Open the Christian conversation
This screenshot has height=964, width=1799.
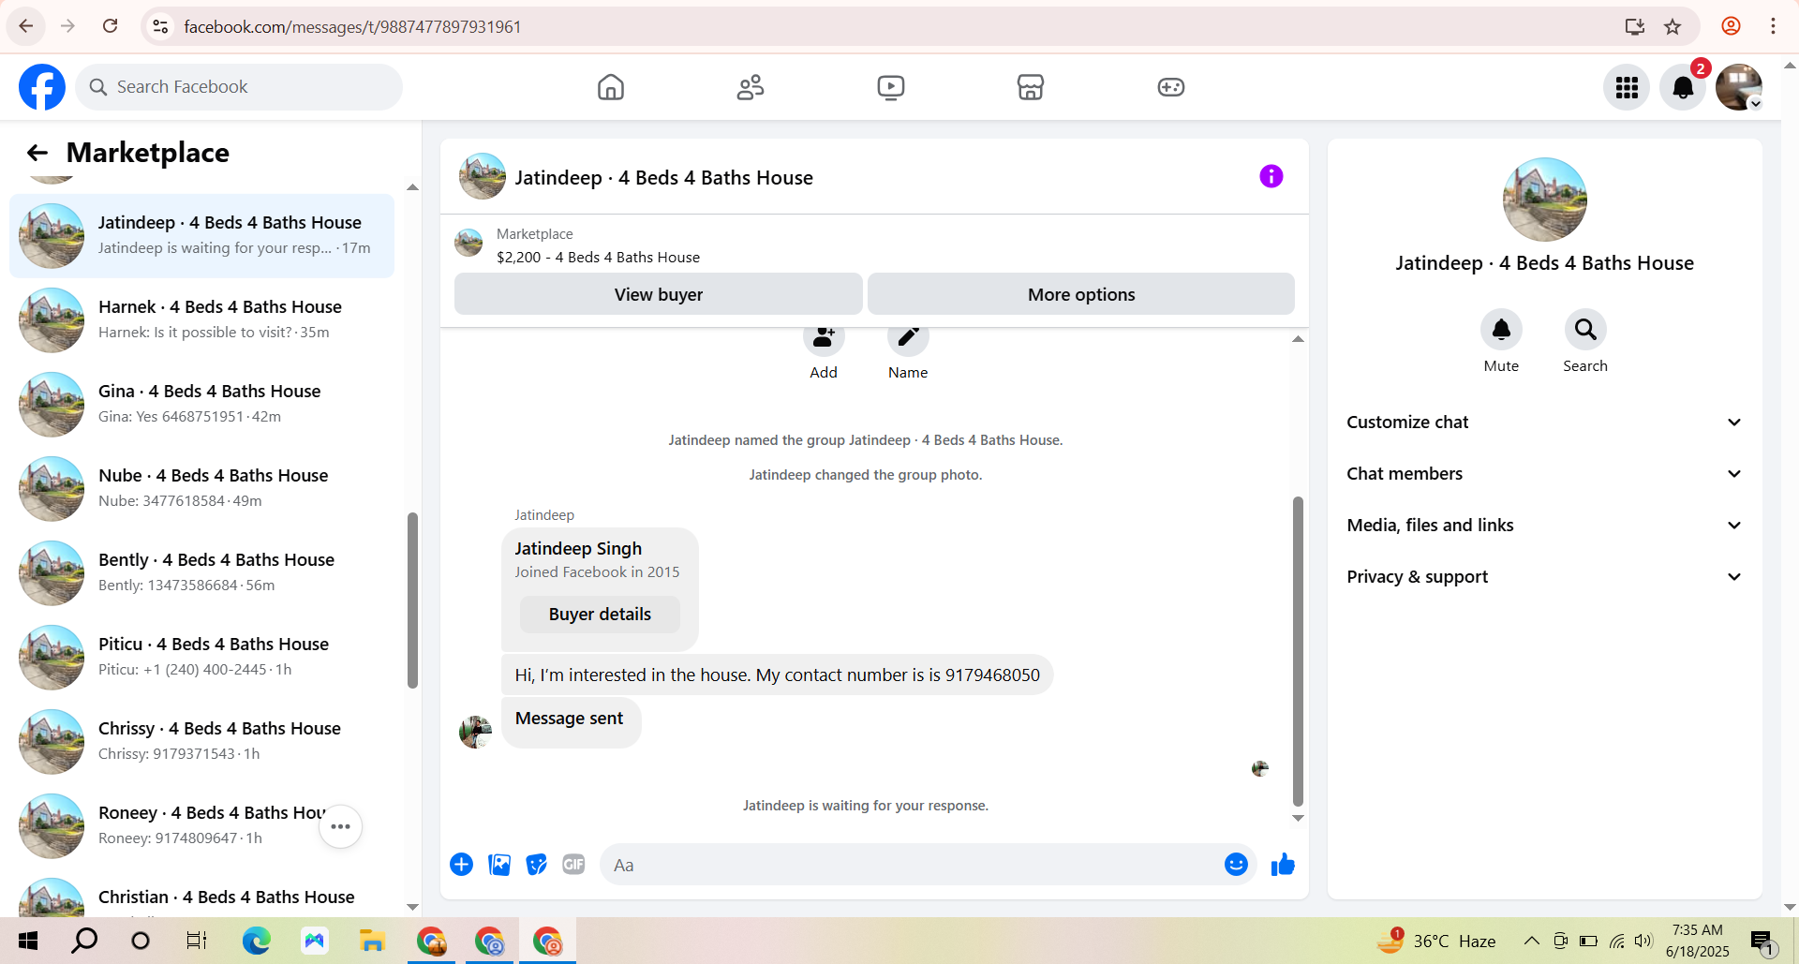(201, 897)
